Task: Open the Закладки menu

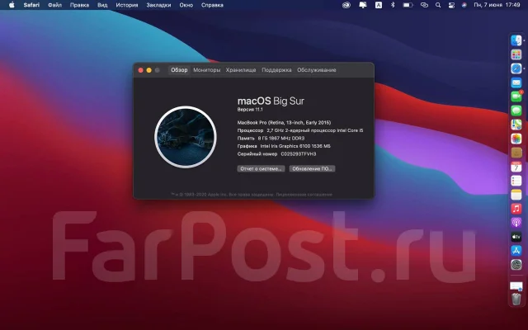Action: point(158,5)
